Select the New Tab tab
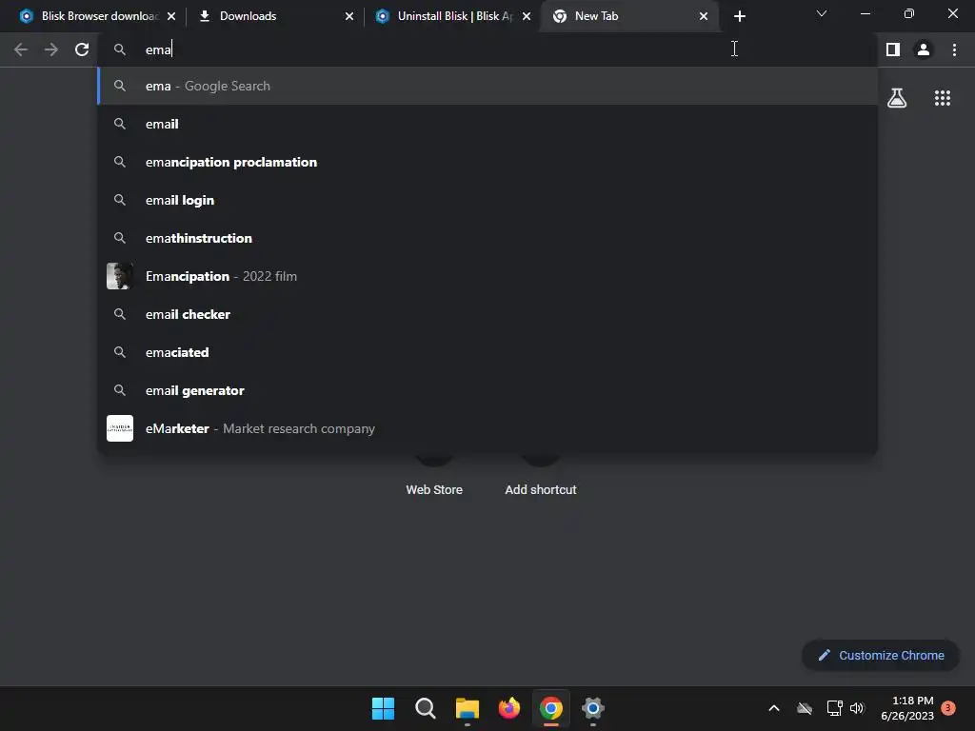This screenshot has height=731, width=975. coord(628,16)
